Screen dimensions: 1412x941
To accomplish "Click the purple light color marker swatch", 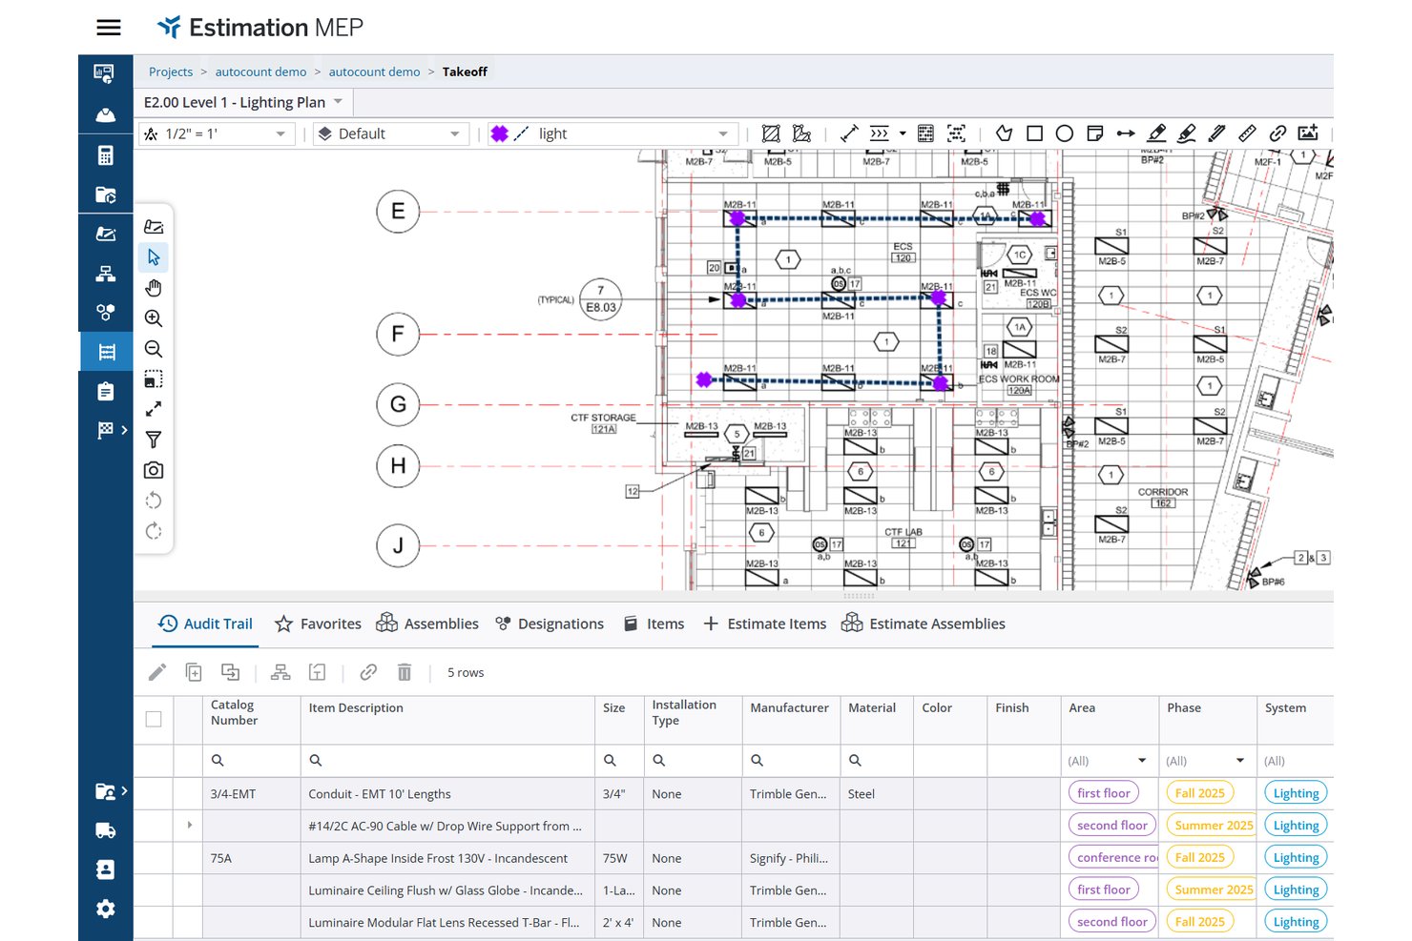I will pyautogui.click(x=499, y=133).
